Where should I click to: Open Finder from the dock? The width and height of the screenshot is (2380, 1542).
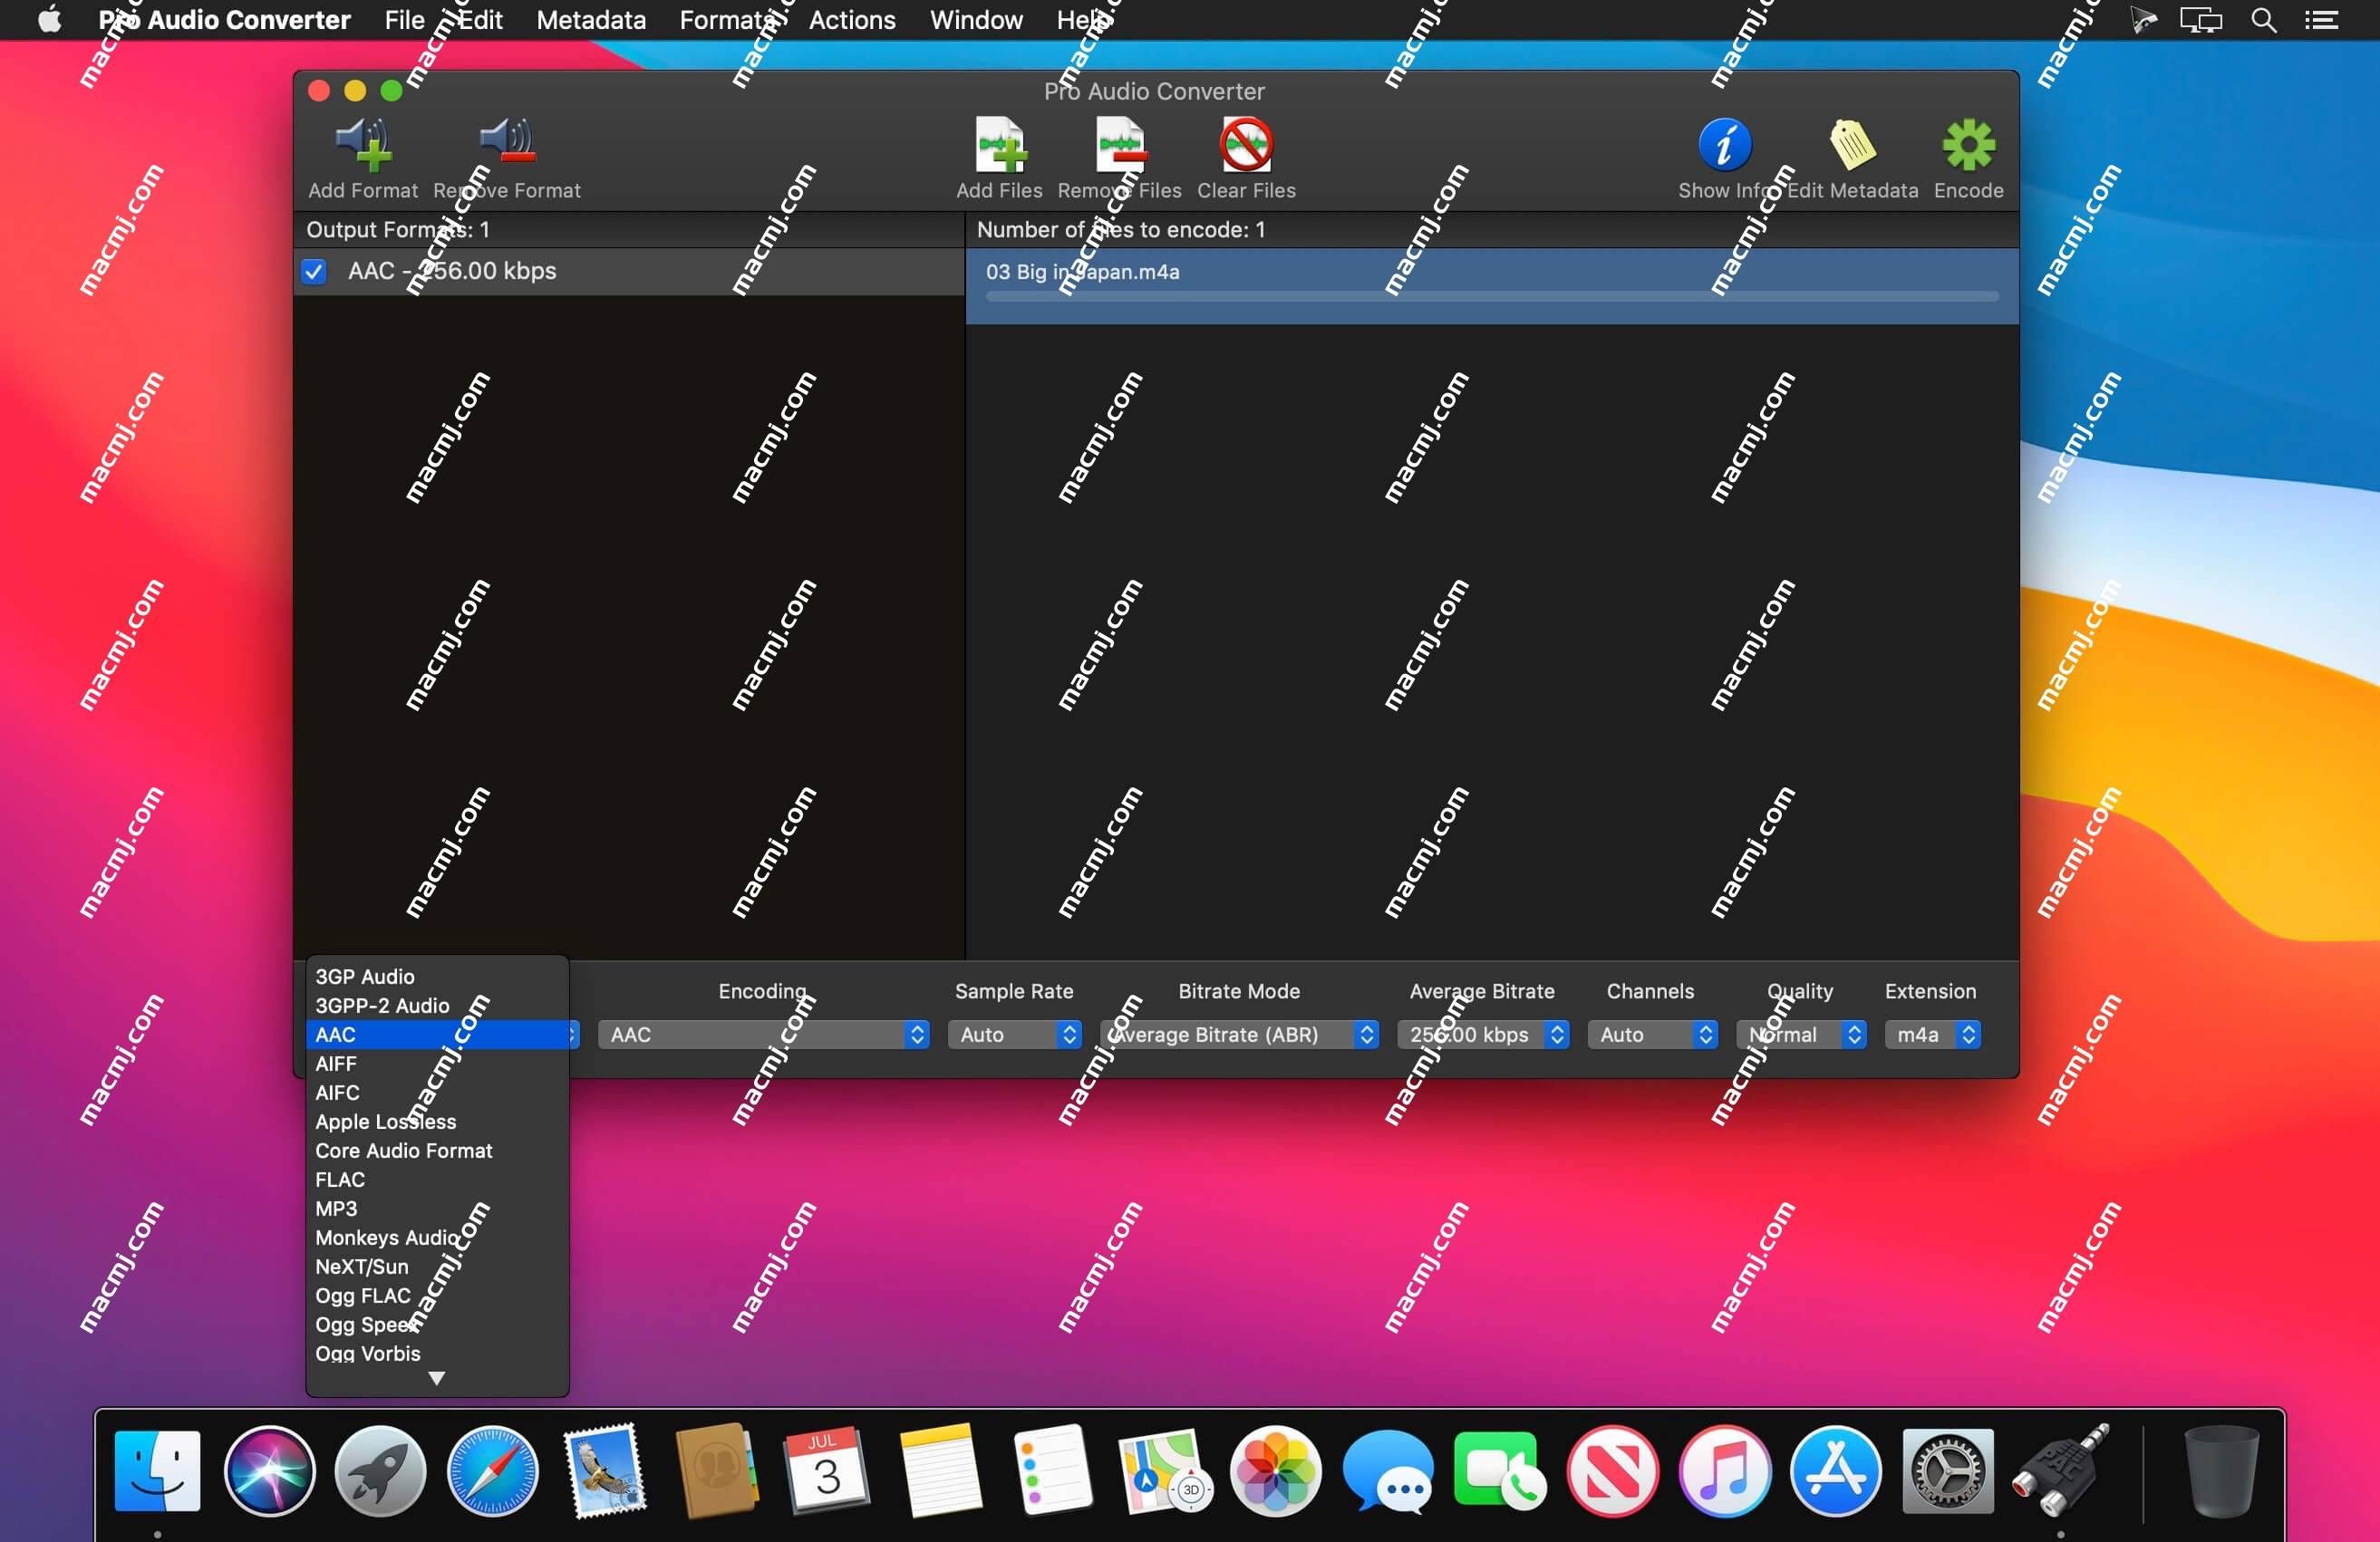157,1470
